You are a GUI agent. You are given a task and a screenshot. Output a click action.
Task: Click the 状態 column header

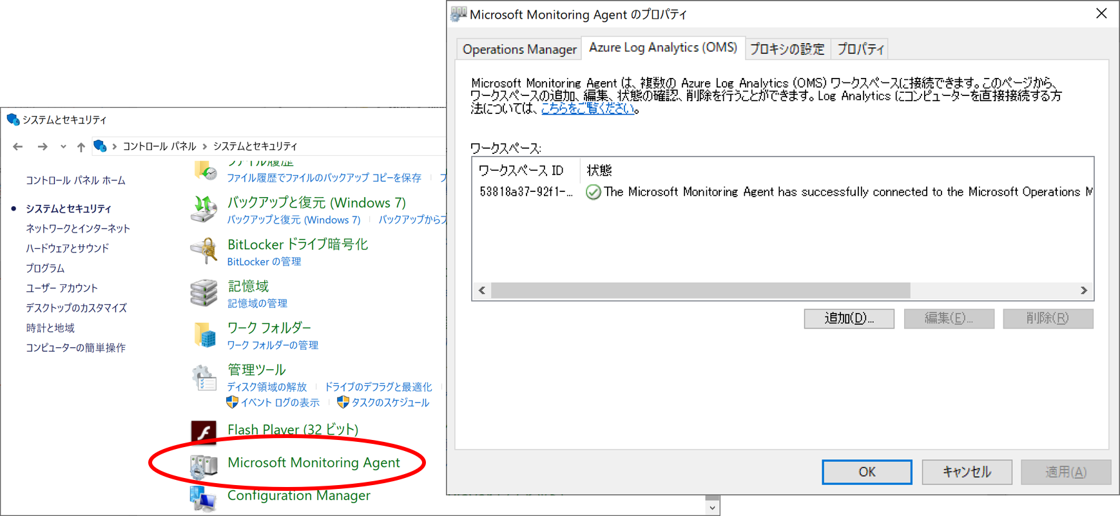coord(599,170)
